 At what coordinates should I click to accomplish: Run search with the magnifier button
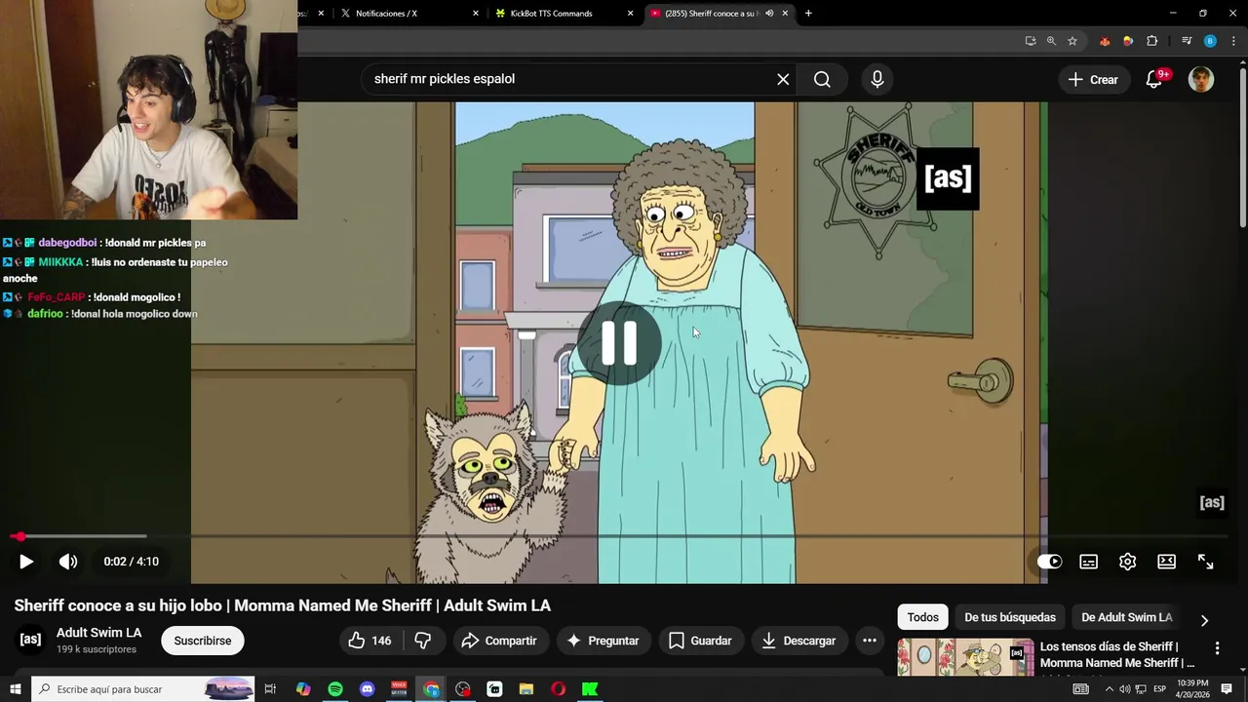[822, 79]
